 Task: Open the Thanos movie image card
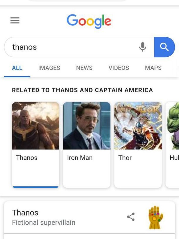pos(36,126)
